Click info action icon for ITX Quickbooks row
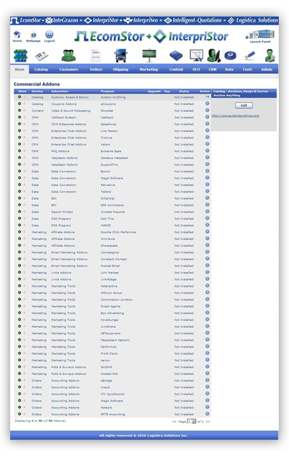289x457 pixels. [x=207, y=393]
